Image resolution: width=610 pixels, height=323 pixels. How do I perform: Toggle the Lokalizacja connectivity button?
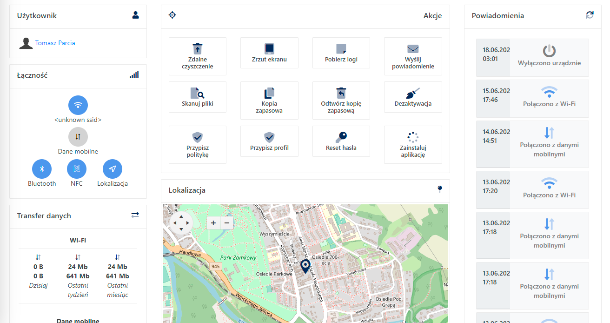pyautogui.click(x=113, y=169)
